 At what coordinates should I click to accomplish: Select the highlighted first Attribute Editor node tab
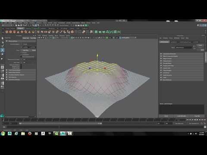[x=164, y=42]
